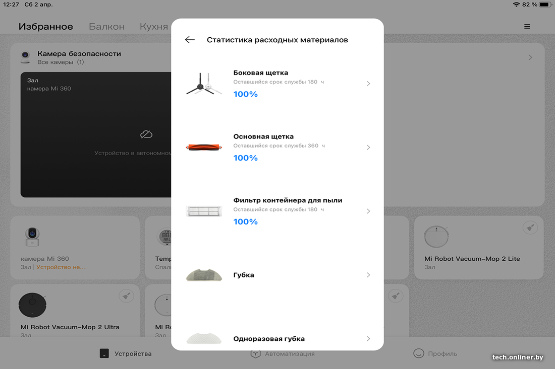Image resolution: width=555 pixels, height=369 pixels.
Task: Click the Mi Robot Vacuum-Mop 2 Lite name
Action: [x=472, y=259]
